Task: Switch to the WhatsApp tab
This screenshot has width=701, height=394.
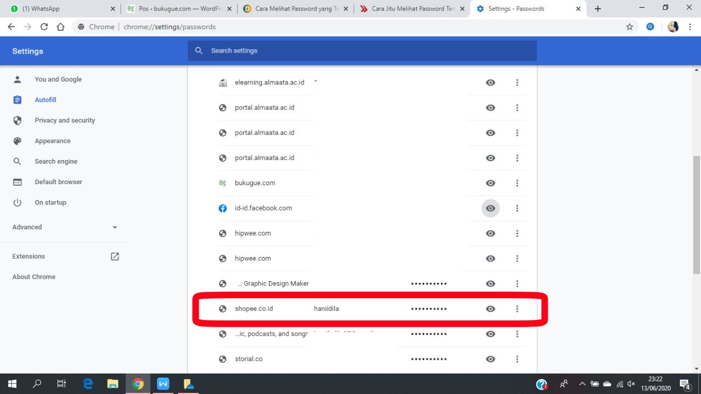Action: (60, 9)
